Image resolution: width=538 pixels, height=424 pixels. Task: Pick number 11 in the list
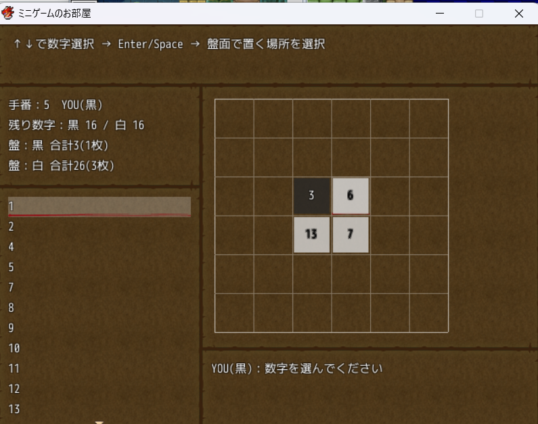pyautogui.click(x=99, y=369)
